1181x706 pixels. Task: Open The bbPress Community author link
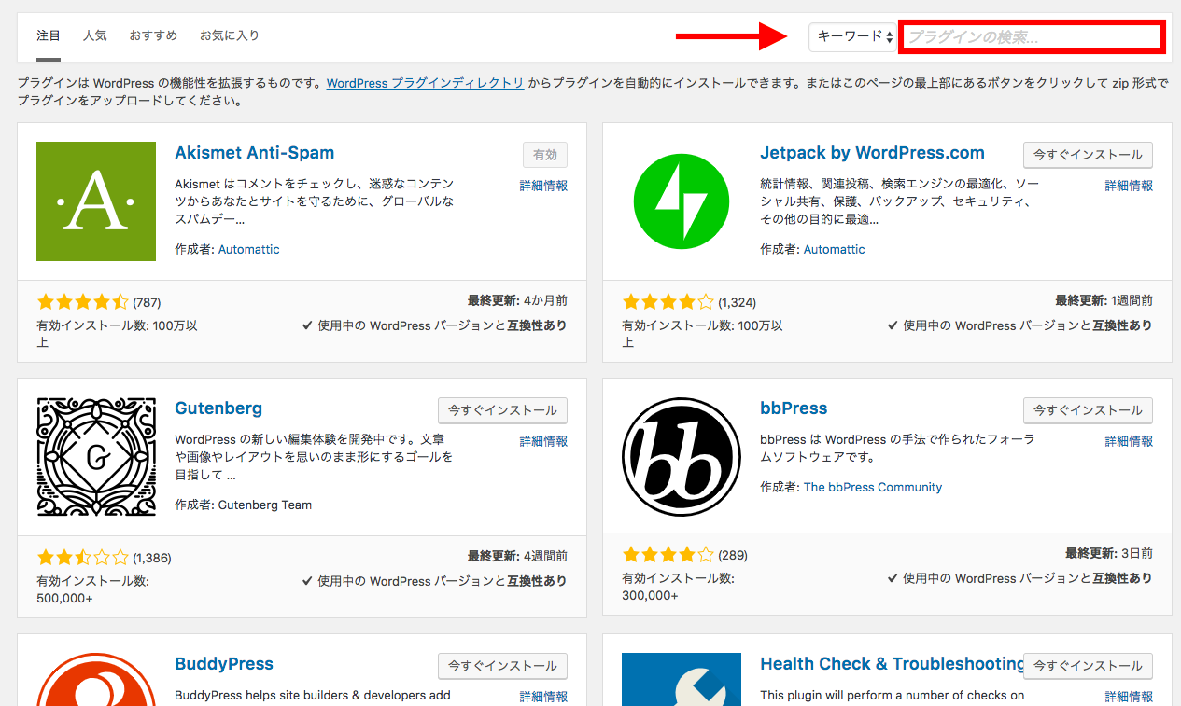(873, 487)
